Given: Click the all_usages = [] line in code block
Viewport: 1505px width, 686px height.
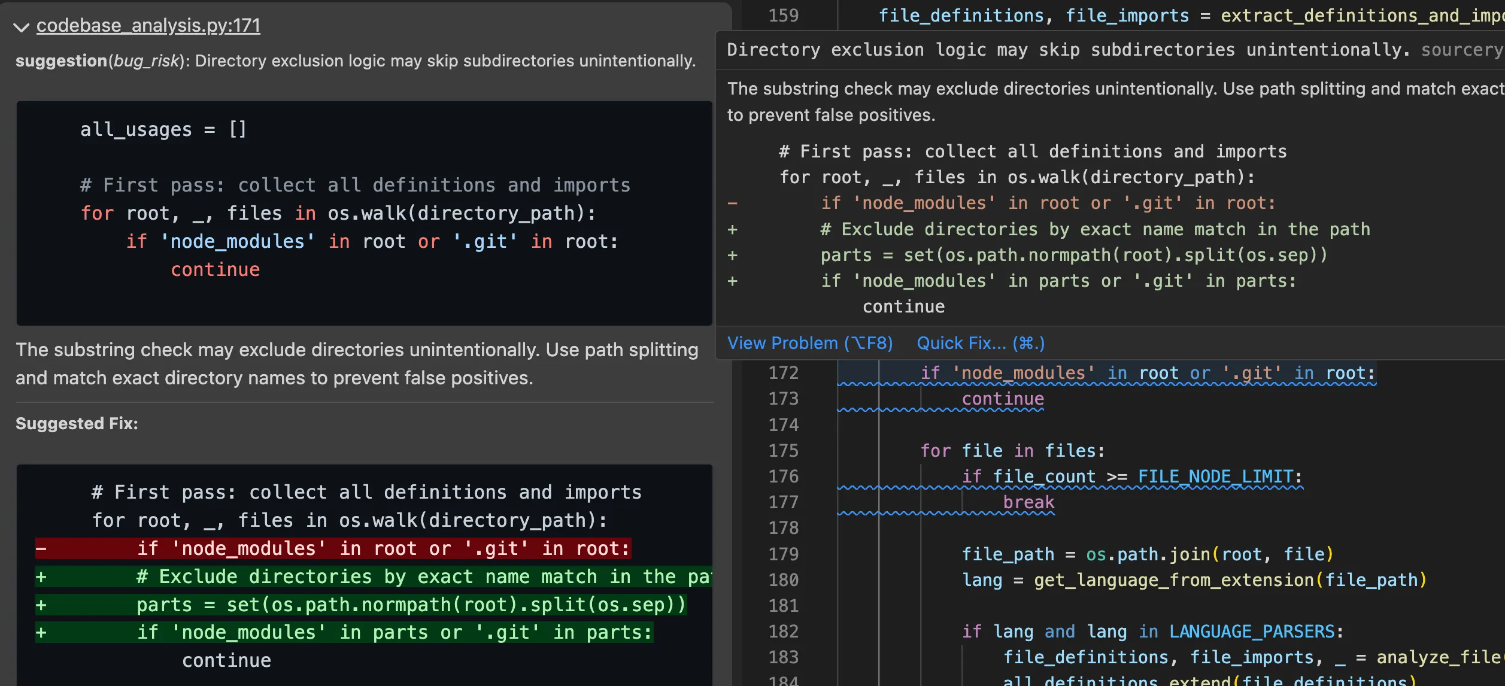Looking at the screenshot, I should coord(163,128).
